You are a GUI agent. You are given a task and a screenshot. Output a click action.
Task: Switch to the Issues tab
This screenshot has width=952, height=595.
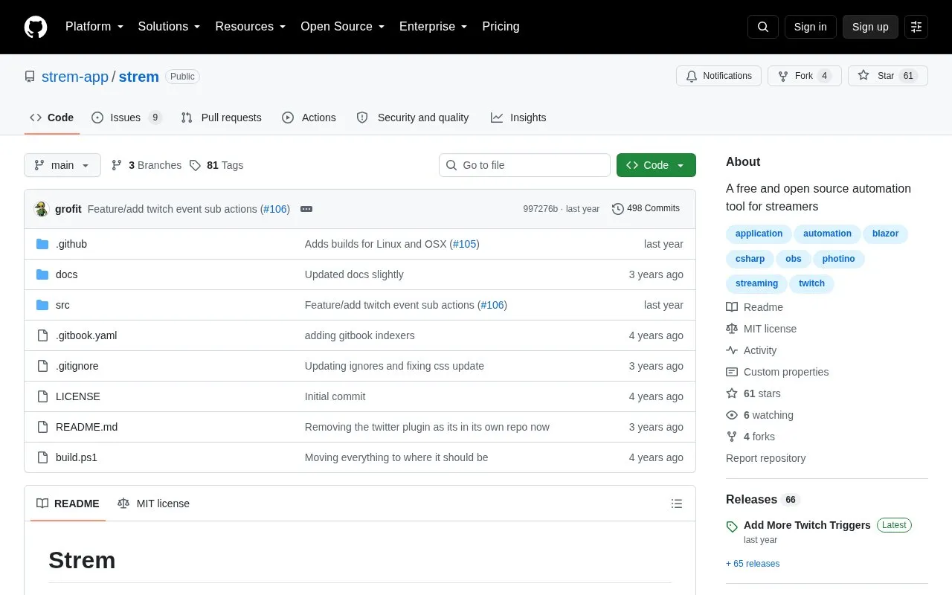(126, 118)
